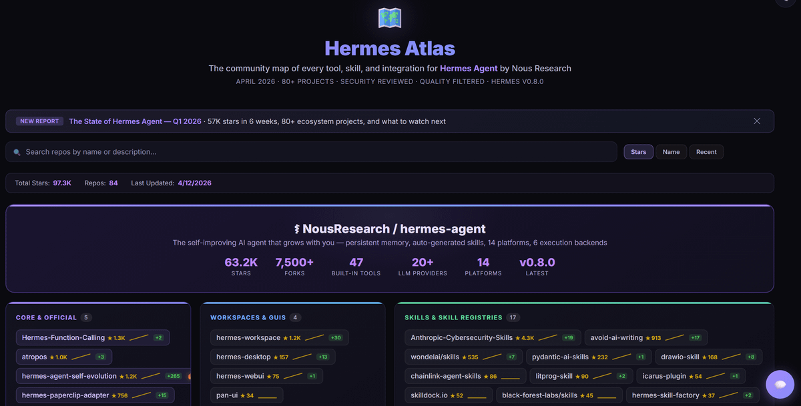Click the sparkline trend on avoid-ai-writing
801x406 pixels.
pos(674,338)
